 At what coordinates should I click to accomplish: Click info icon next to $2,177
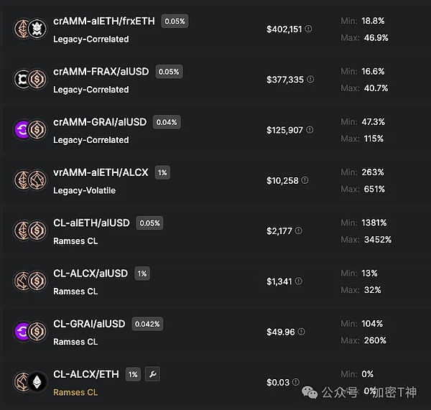pos(299,230)
